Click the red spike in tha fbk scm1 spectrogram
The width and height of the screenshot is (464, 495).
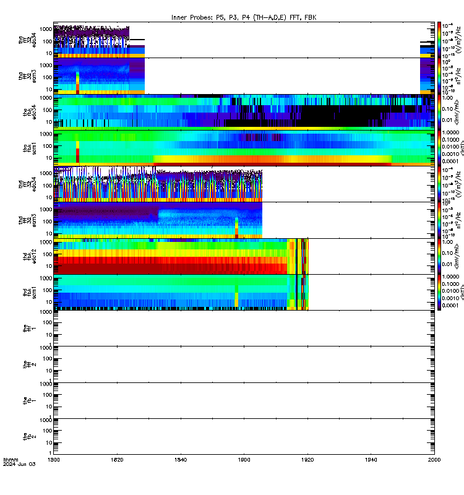78,153
